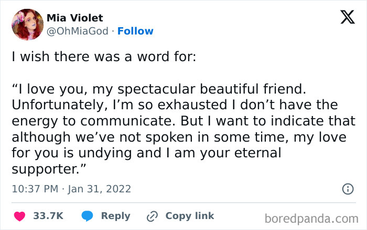
Task: Click the X logo
Action: pyautogui.click(x=347, y=18)
